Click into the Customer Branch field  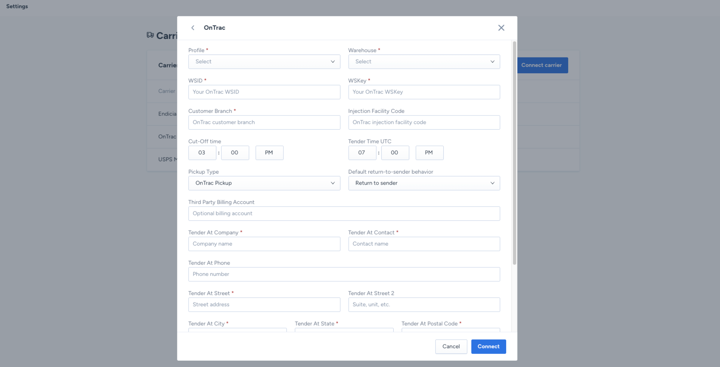[x=264, y=123]
